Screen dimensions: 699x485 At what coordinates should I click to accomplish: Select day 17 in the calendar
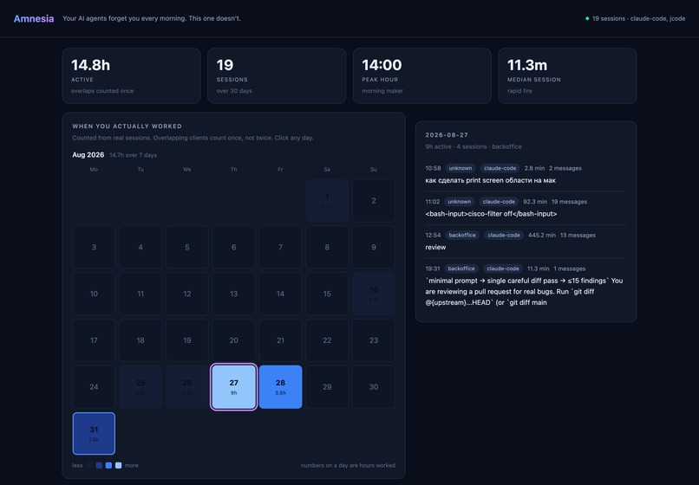pyautogui.click(x=94, y=340)
